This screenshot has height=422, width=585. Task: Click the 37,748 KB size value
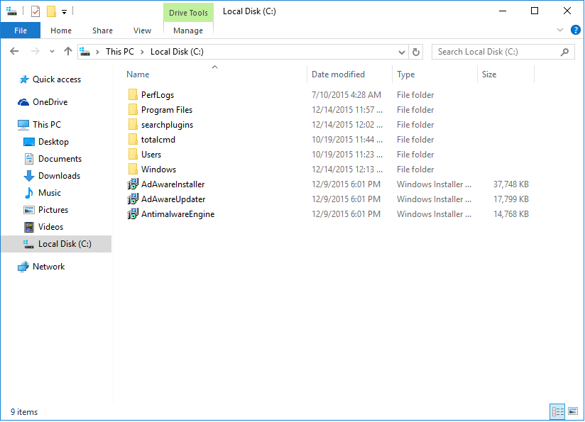coord(510,184)
